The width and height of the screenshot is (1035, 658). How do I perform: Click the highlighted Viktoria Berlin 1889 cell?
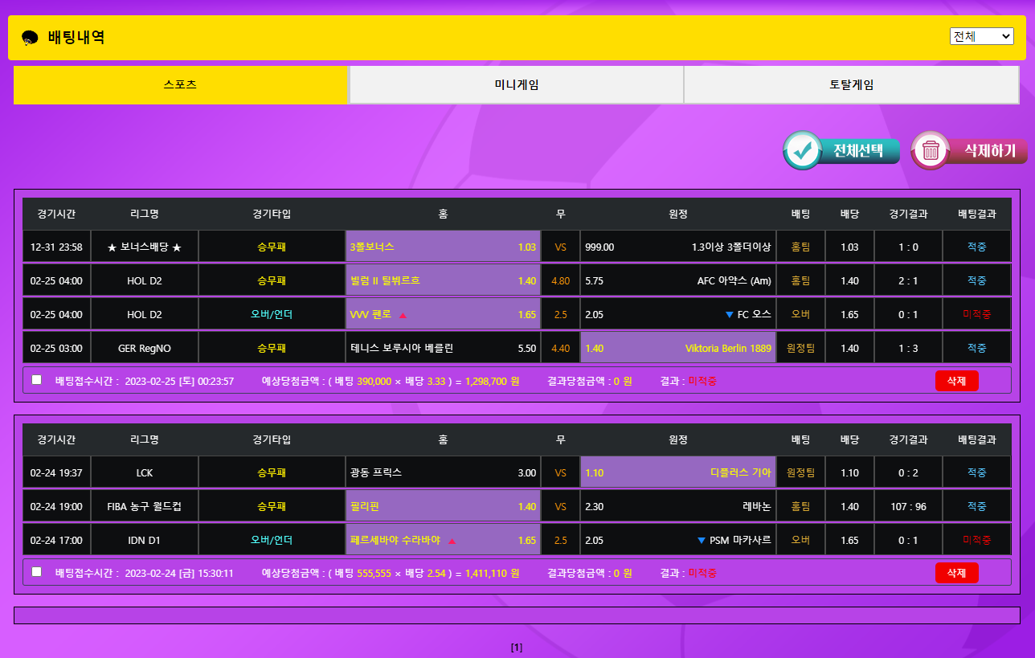[677, 348]
